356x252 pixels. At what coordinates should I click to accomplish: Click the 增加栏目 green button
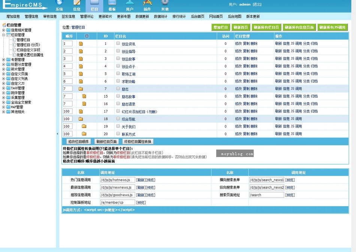[221, 27]
